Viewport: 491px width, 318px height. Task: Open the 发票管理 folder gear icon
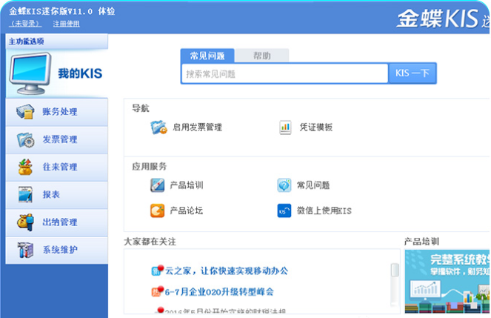point(25,140)
